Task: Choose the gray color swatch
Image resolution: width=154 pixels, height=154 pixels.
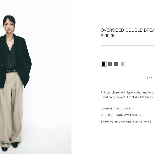Action: click(110, 64)
